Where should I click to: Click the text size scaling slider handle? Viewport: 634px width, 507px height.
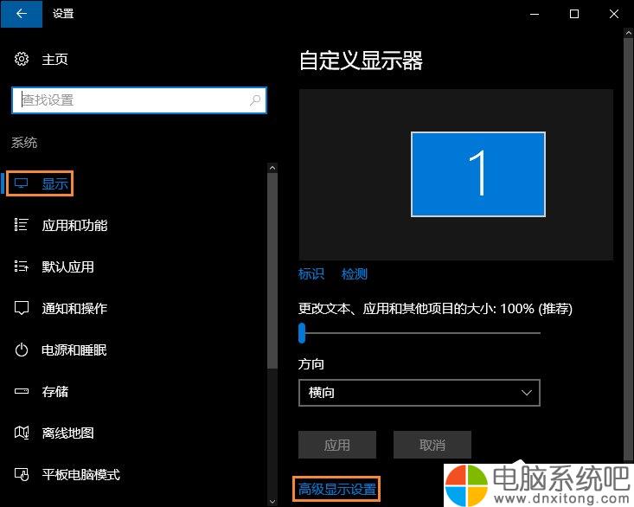click(x=302, y=333)
